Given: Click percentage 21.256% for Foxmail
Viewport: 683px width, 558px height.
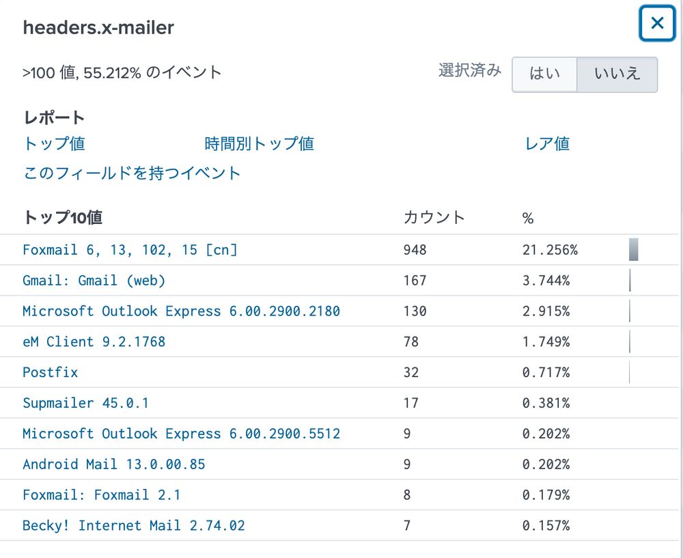Looking at the screenshot, I should pyautogui.click(x=550, y=249).
